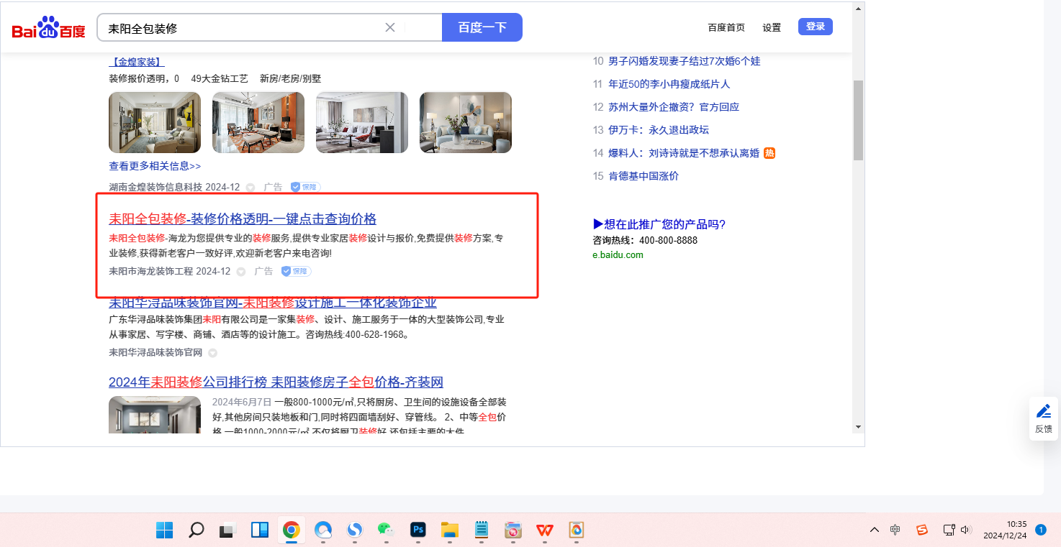The width and height of the screenshot is (1061, 547).
Task: Launch WeChat from the taskbar
Action: click(x=386, y=530)
